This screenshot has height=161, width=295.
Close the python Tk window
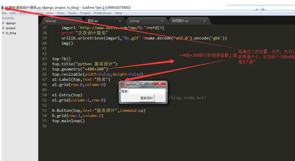[x=160, y=83]
